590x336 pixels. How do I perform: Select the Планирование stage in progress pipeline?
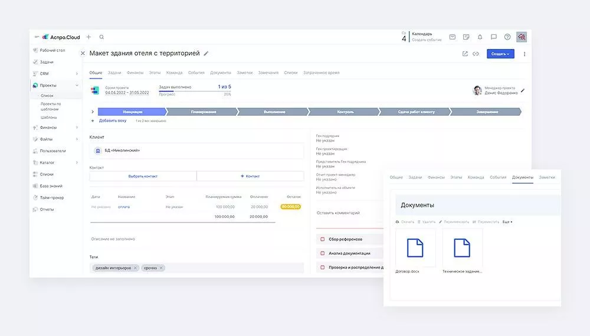pos(203,112)
